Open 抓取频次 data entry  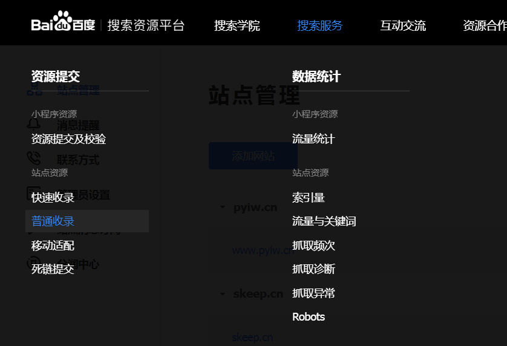(313, 246)
